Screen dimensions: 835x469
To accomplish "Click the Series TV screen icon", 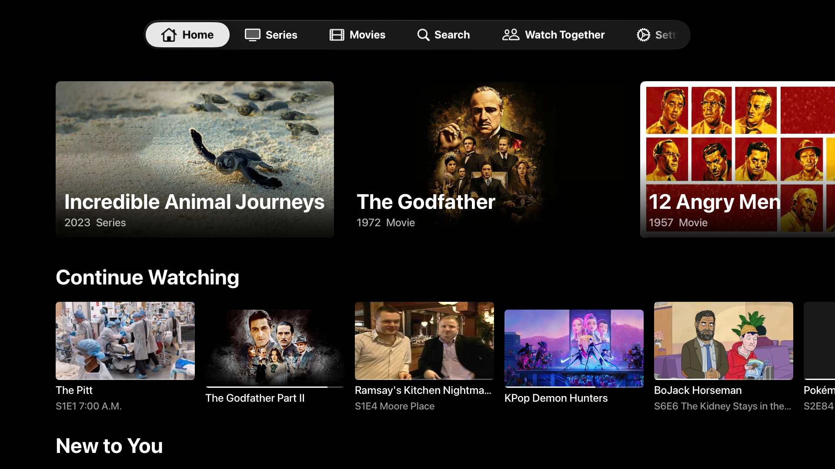I will tap(252, 35).
